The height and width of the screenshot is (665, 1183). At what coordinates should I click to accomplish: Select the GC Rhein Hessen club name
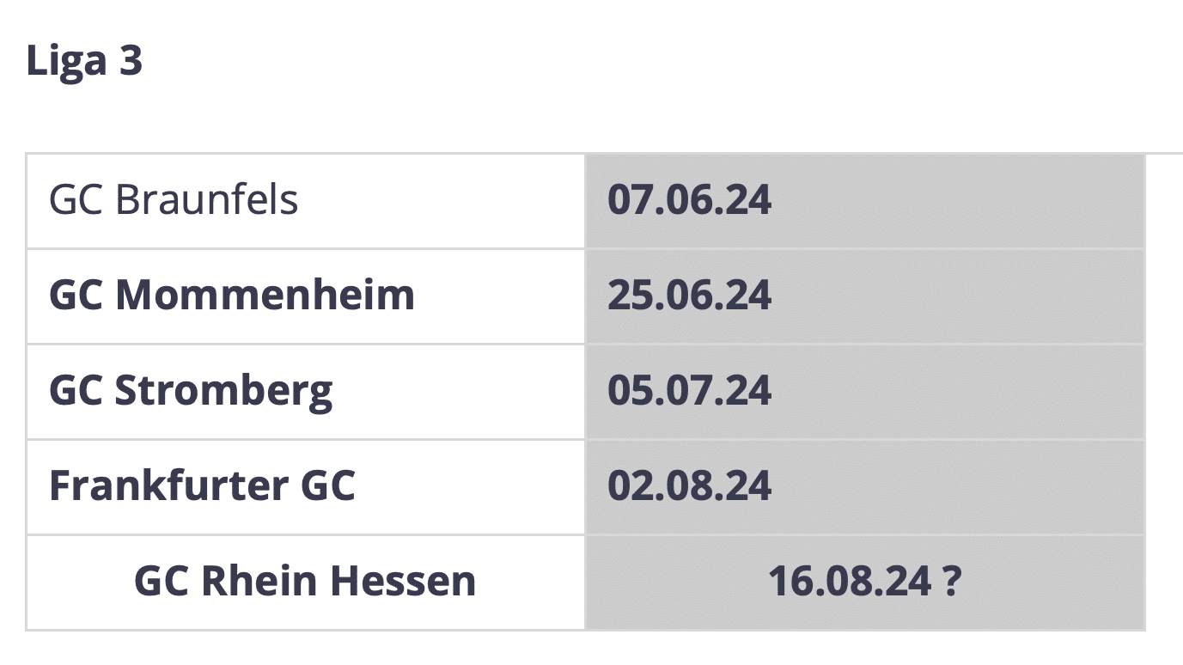point(305,582)
